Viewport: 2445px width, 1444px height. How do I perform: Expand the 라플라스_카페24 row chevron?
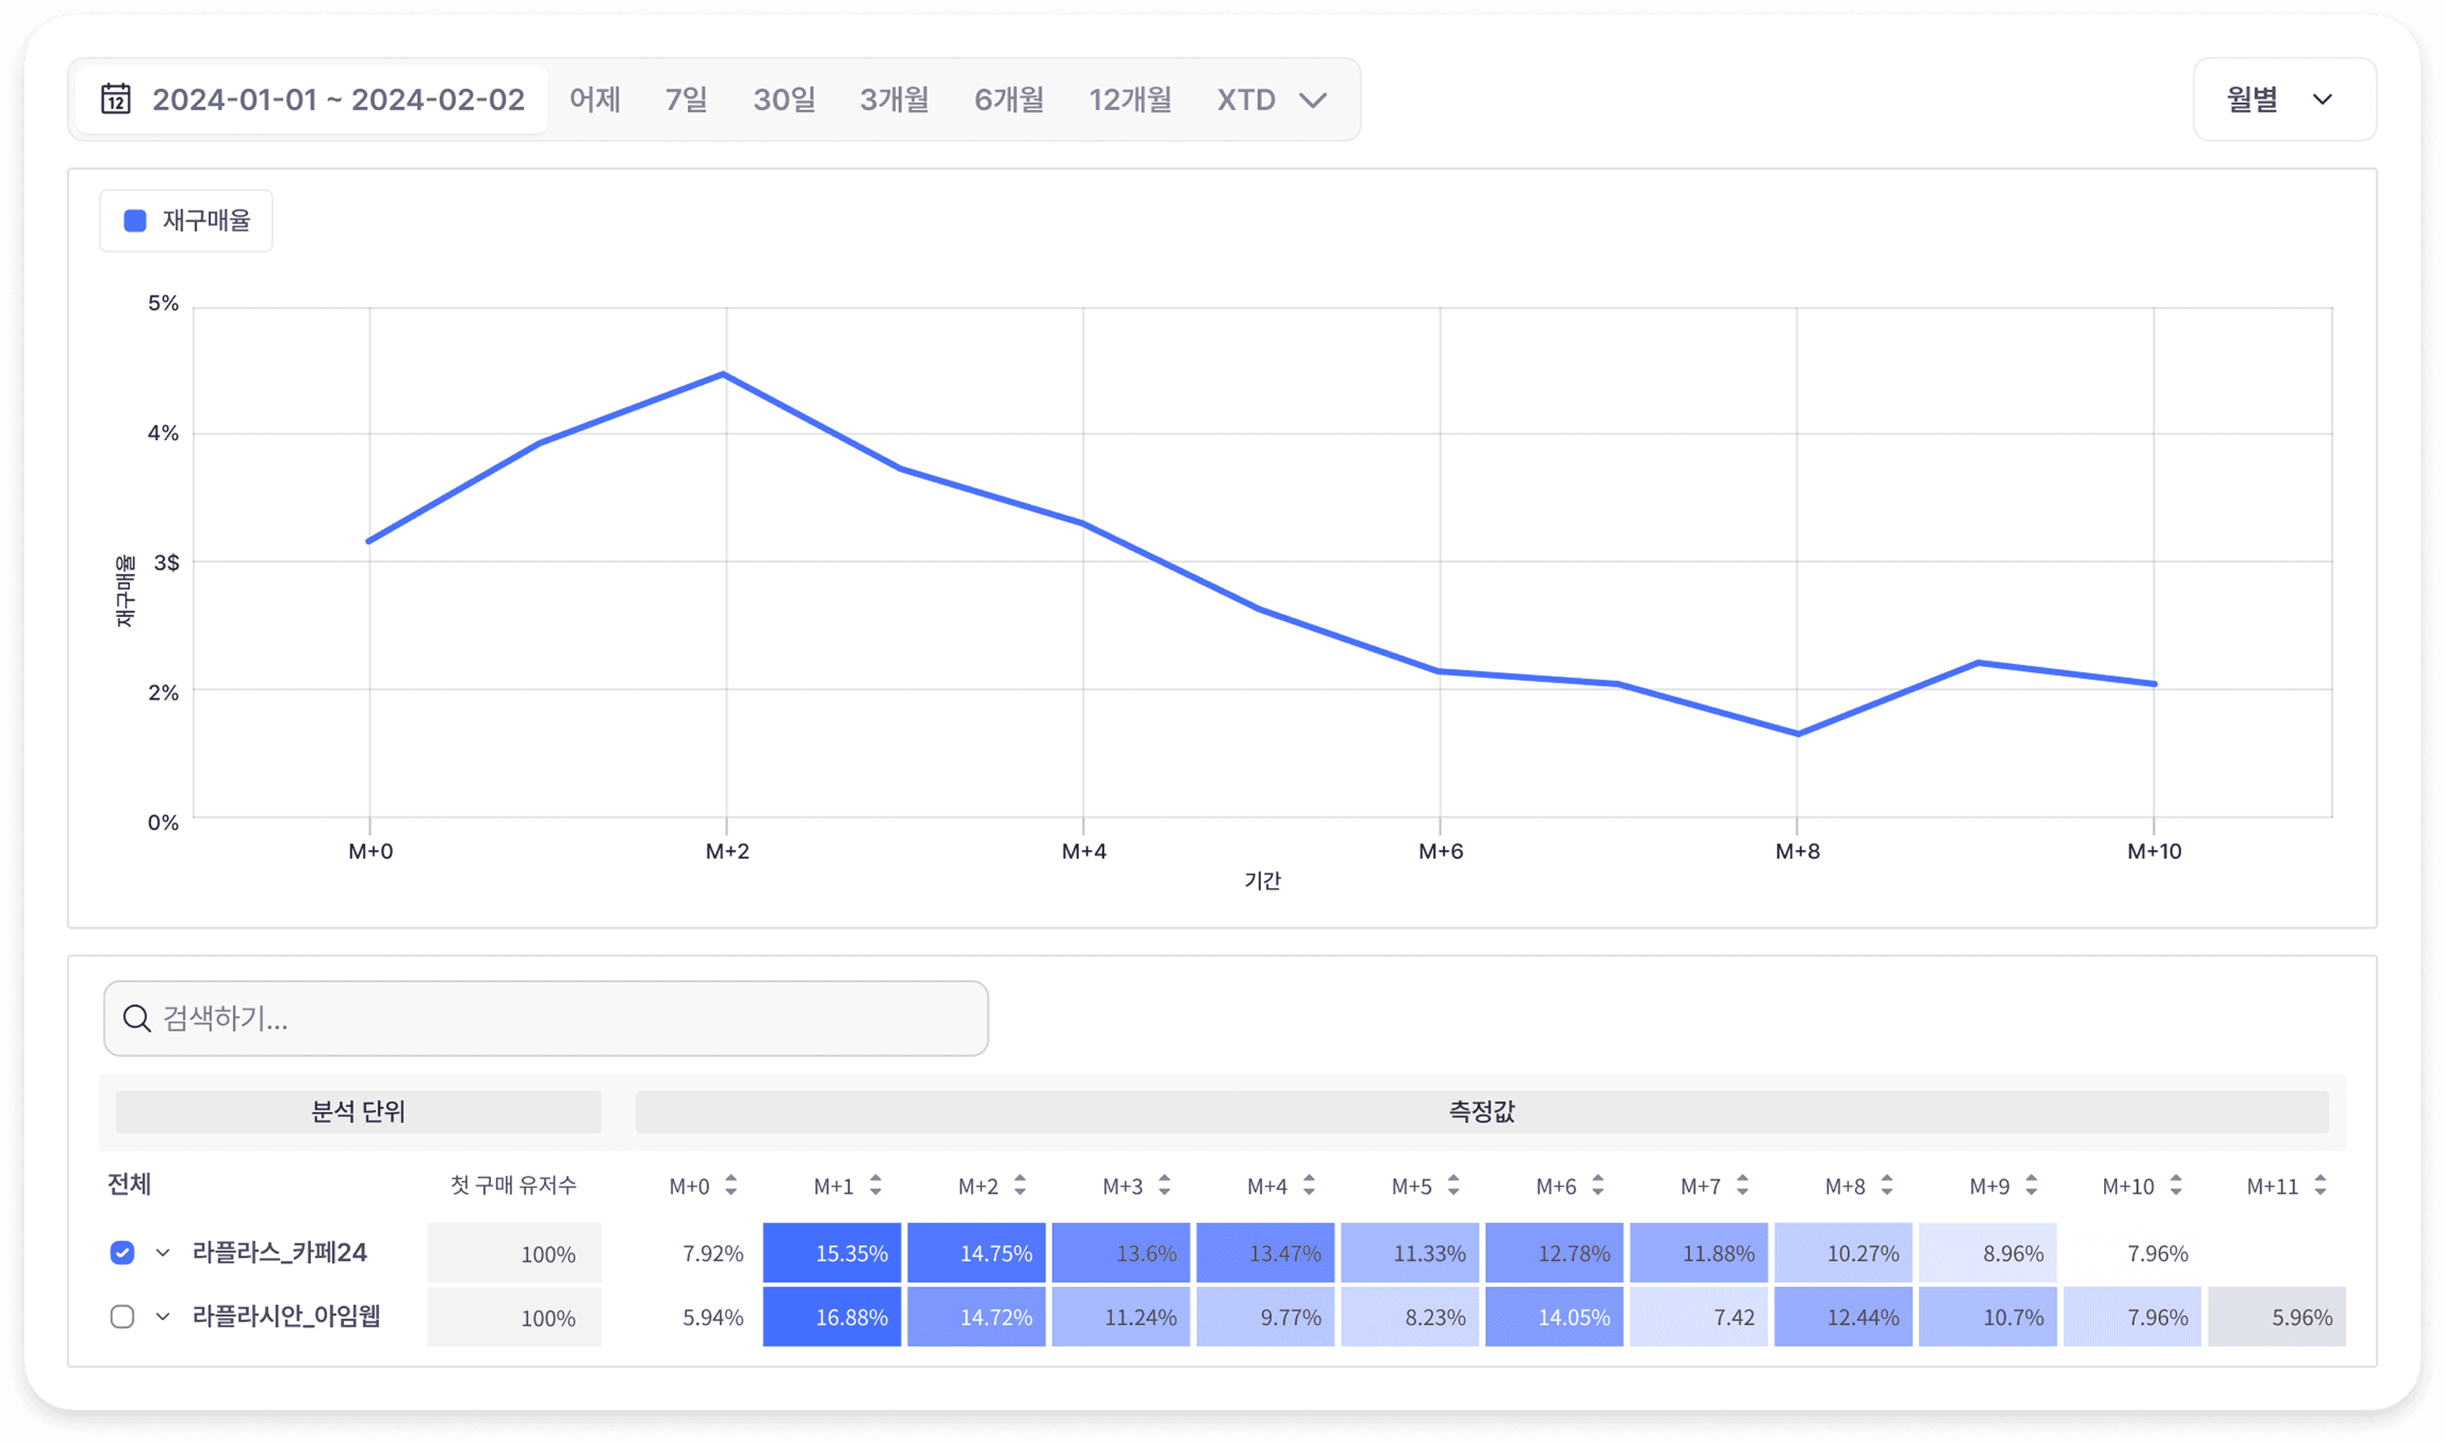point(162,1252)
